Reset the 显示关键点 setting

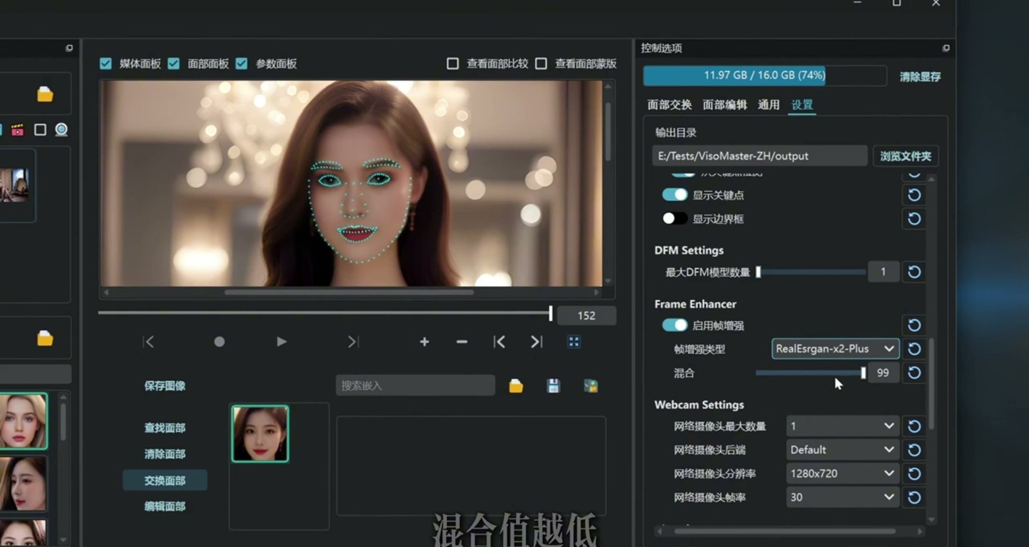coord(914,195)
